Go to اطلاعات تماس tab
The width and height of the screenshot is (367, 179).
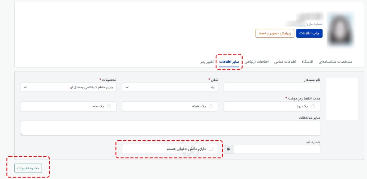point(285,62)
